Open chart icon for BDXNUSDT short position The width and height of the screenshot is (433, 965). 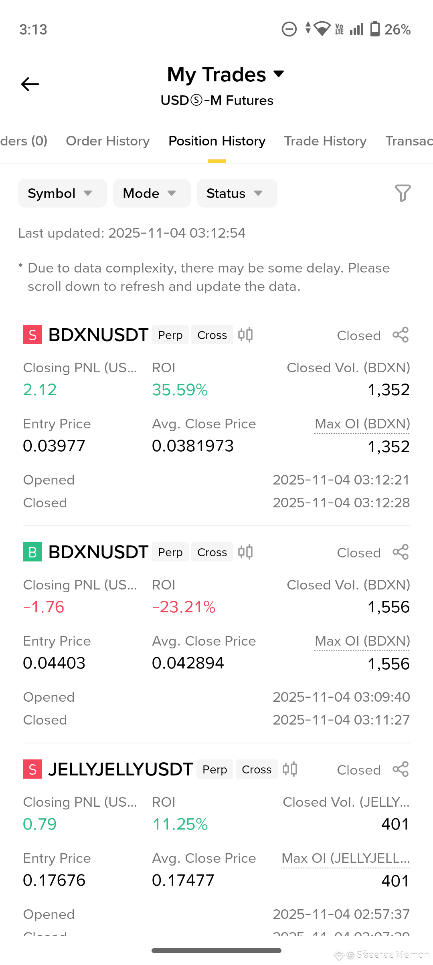tap(245, 335)
